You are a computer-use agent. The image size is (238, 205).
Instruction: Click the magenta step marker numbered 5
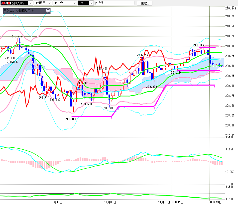(x=215, y=87)
